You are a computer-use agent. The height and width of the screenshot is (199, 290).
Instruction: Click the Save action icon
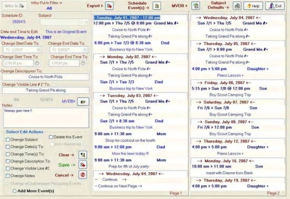point(83,165)
